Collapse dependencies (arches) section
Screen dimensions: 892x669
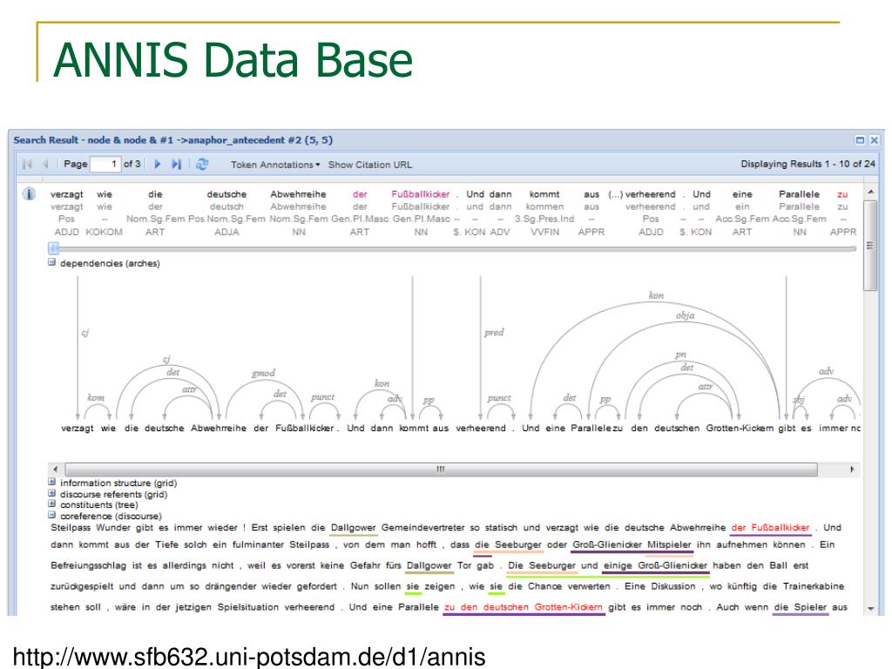point(51,262)
